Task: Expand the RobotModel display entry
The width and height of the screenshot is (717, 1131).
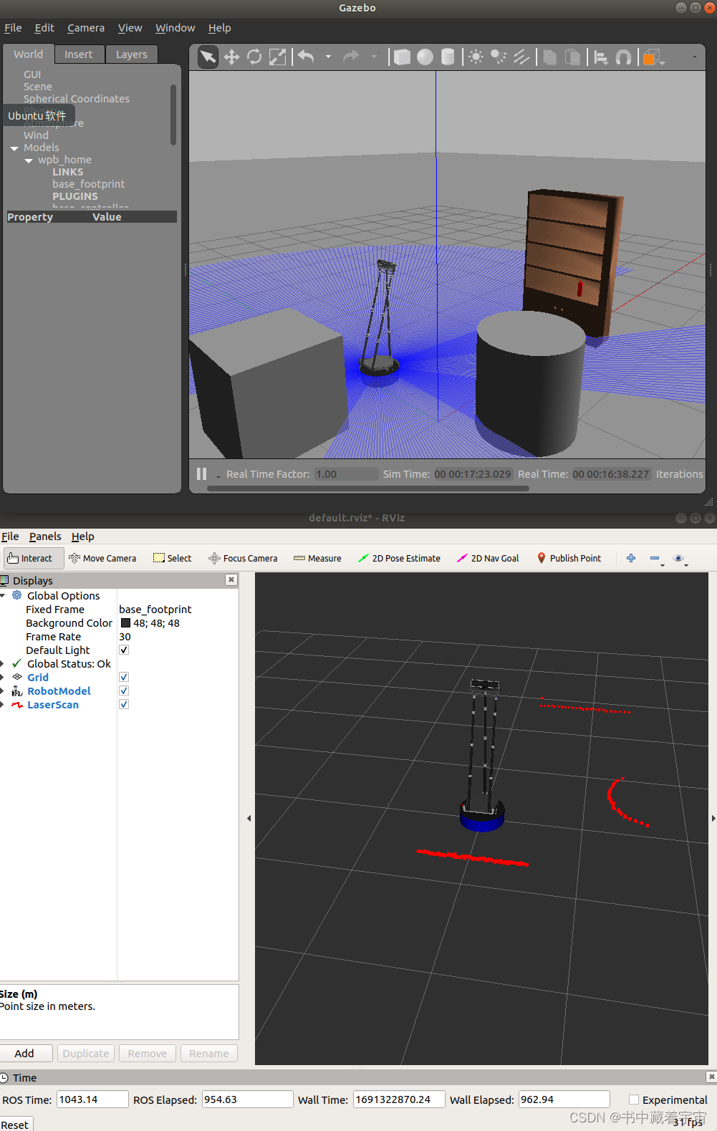Action: pyautogui.click(x=2, y=691)
